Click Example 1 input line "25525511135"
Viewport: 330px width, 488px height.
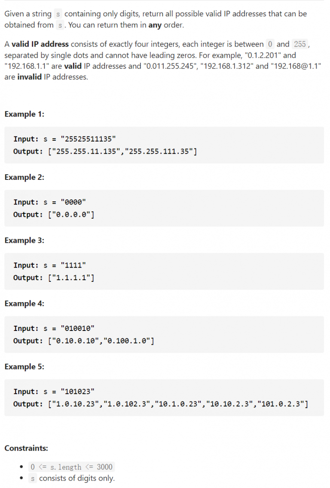(x=64, y=139)
